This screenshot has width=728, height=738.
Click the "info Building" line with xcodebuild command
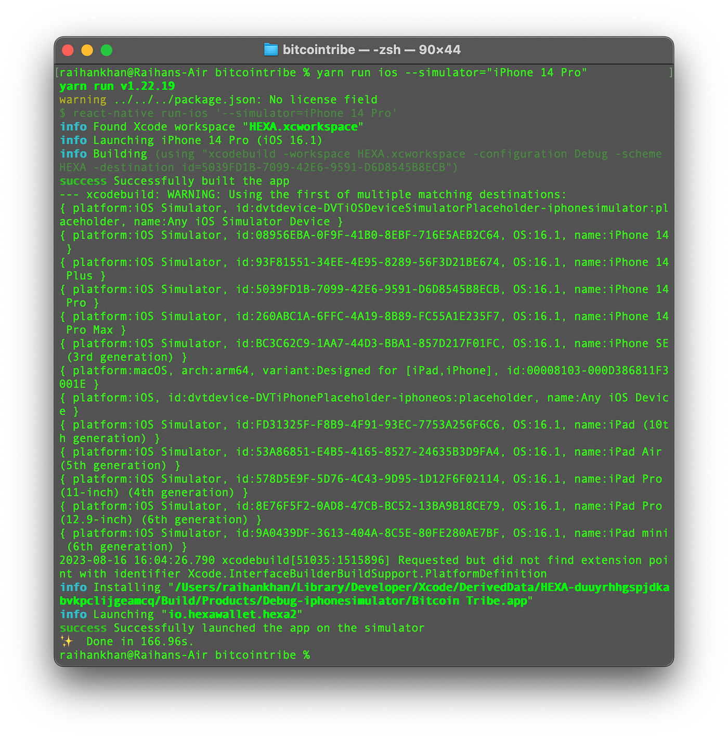point(361,154)
